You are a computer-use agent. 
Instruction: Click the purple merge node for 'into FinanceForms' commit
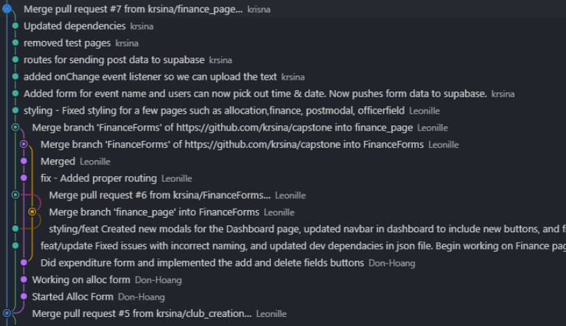24,144
